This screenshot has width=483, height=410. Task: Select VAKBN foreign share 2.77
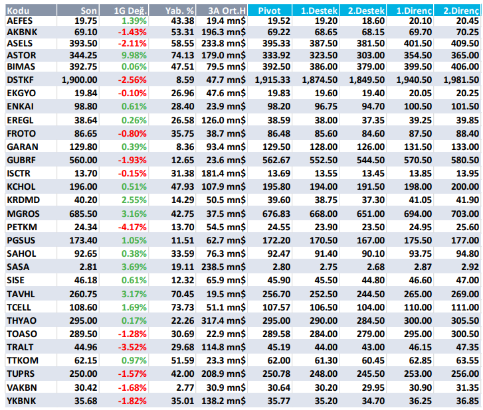point(185,387)
